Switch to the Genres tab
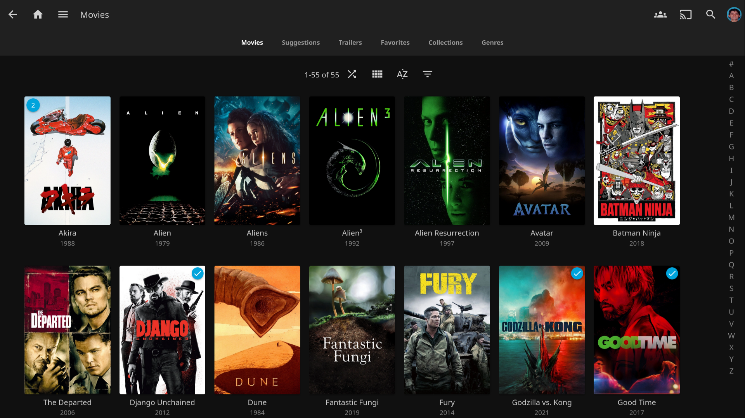This screenshot has height=418, width=745. click(x=492, y=43)
